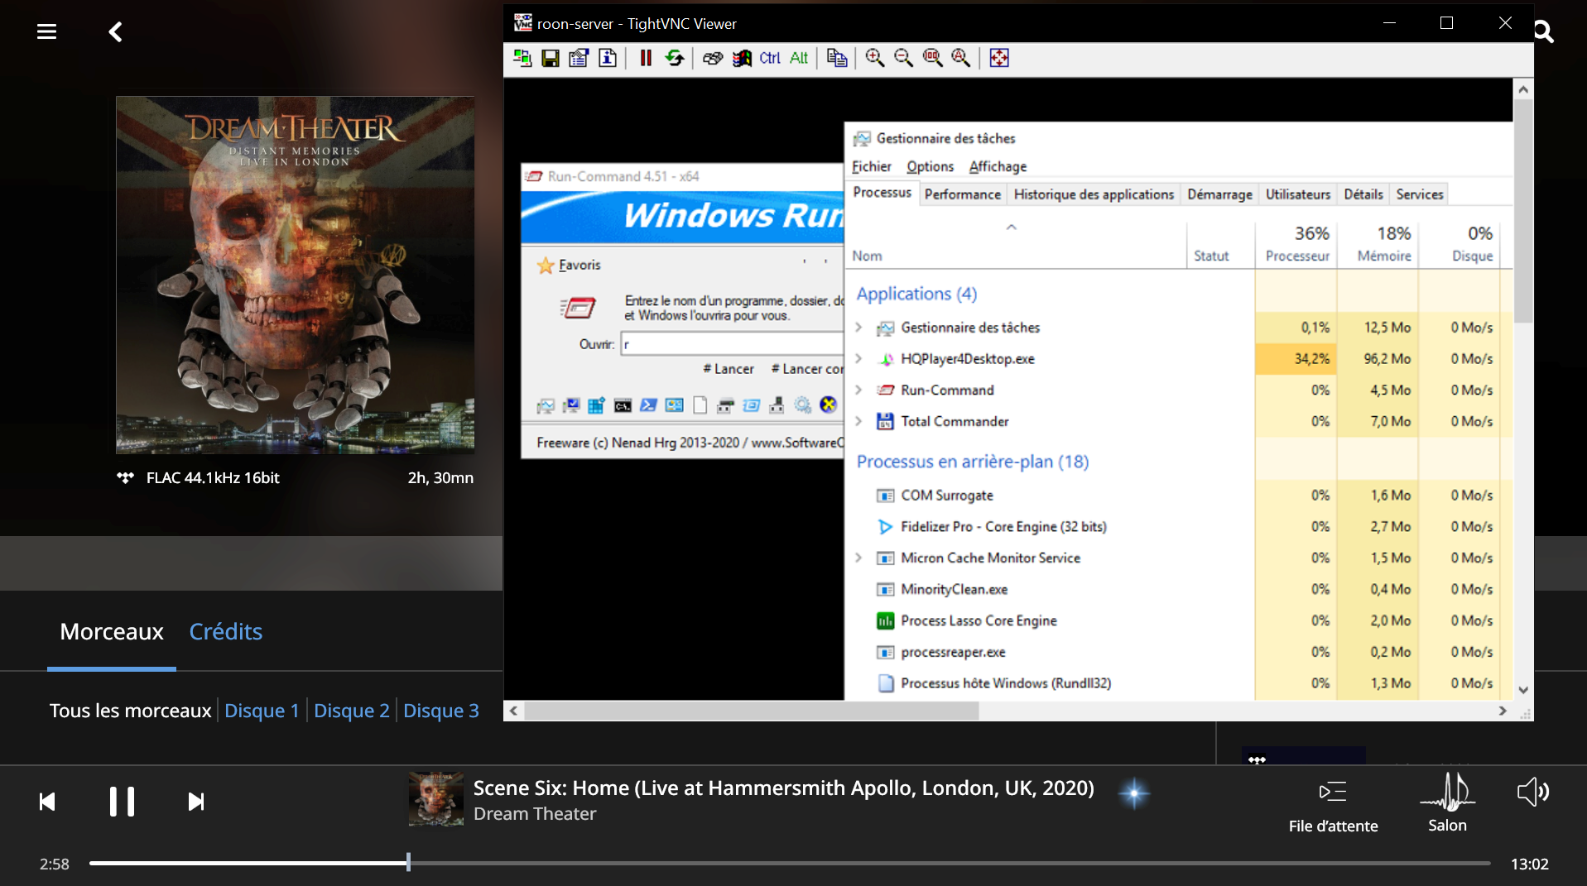Image resolution: width=1587 pixels, height=886 pixels.
Task: Zoom in the TightVNC view
Action: click(875, 58)
